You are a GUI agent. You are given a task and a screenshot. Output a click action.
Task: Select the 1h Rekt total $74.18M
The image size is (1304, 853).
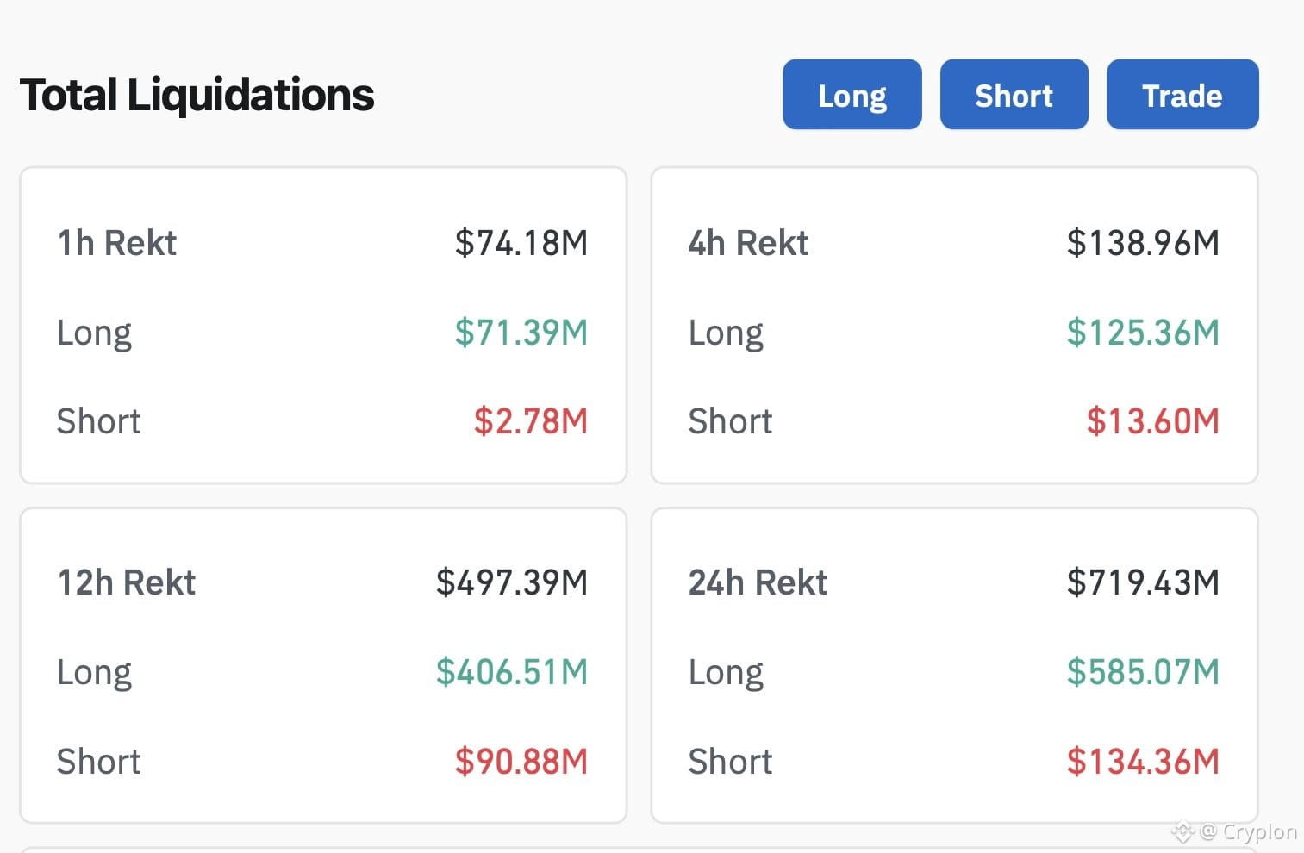coord(521,243)
